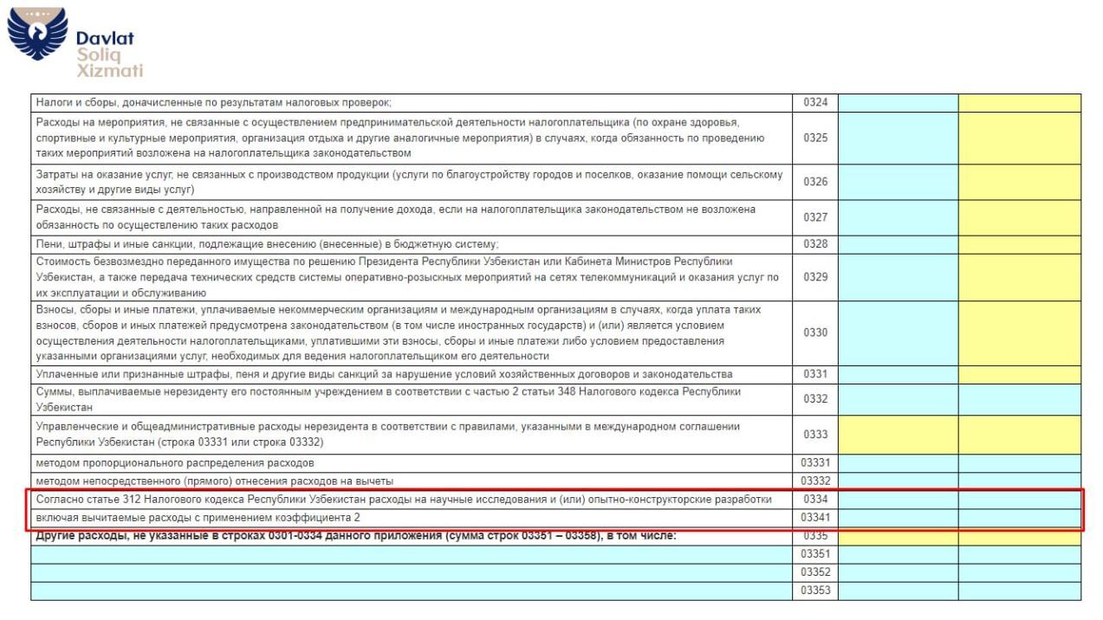
Task: Click the code cell 0330
Action: pyautogui.click(x=814, y=333)
